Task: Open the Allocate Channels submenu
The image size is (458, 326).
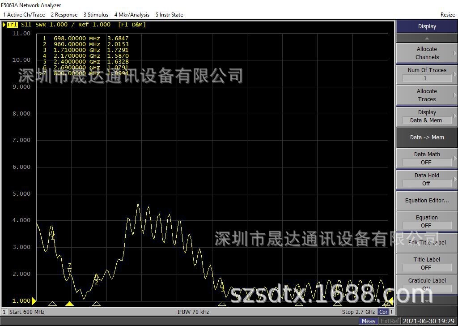Action: [427, 53]
